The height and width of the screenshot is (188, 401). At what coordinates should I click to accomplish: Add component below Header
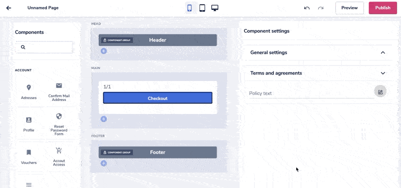104,51
